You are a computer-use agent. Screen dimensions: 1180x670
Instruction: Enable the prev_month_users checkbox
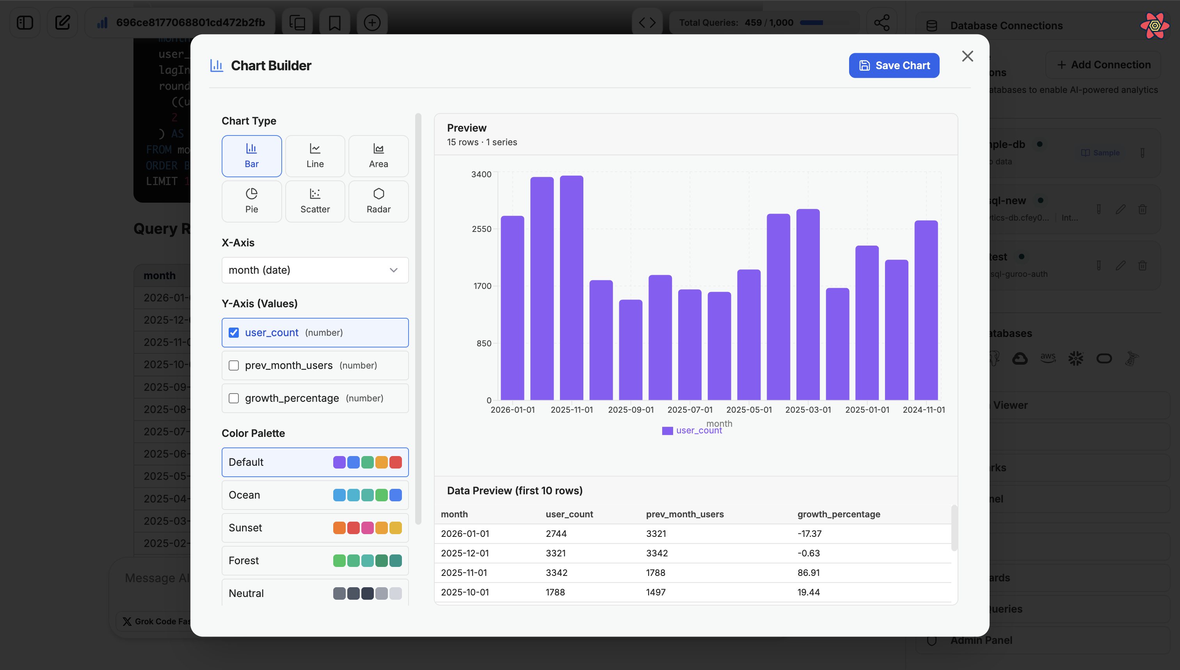click(234, 365)
